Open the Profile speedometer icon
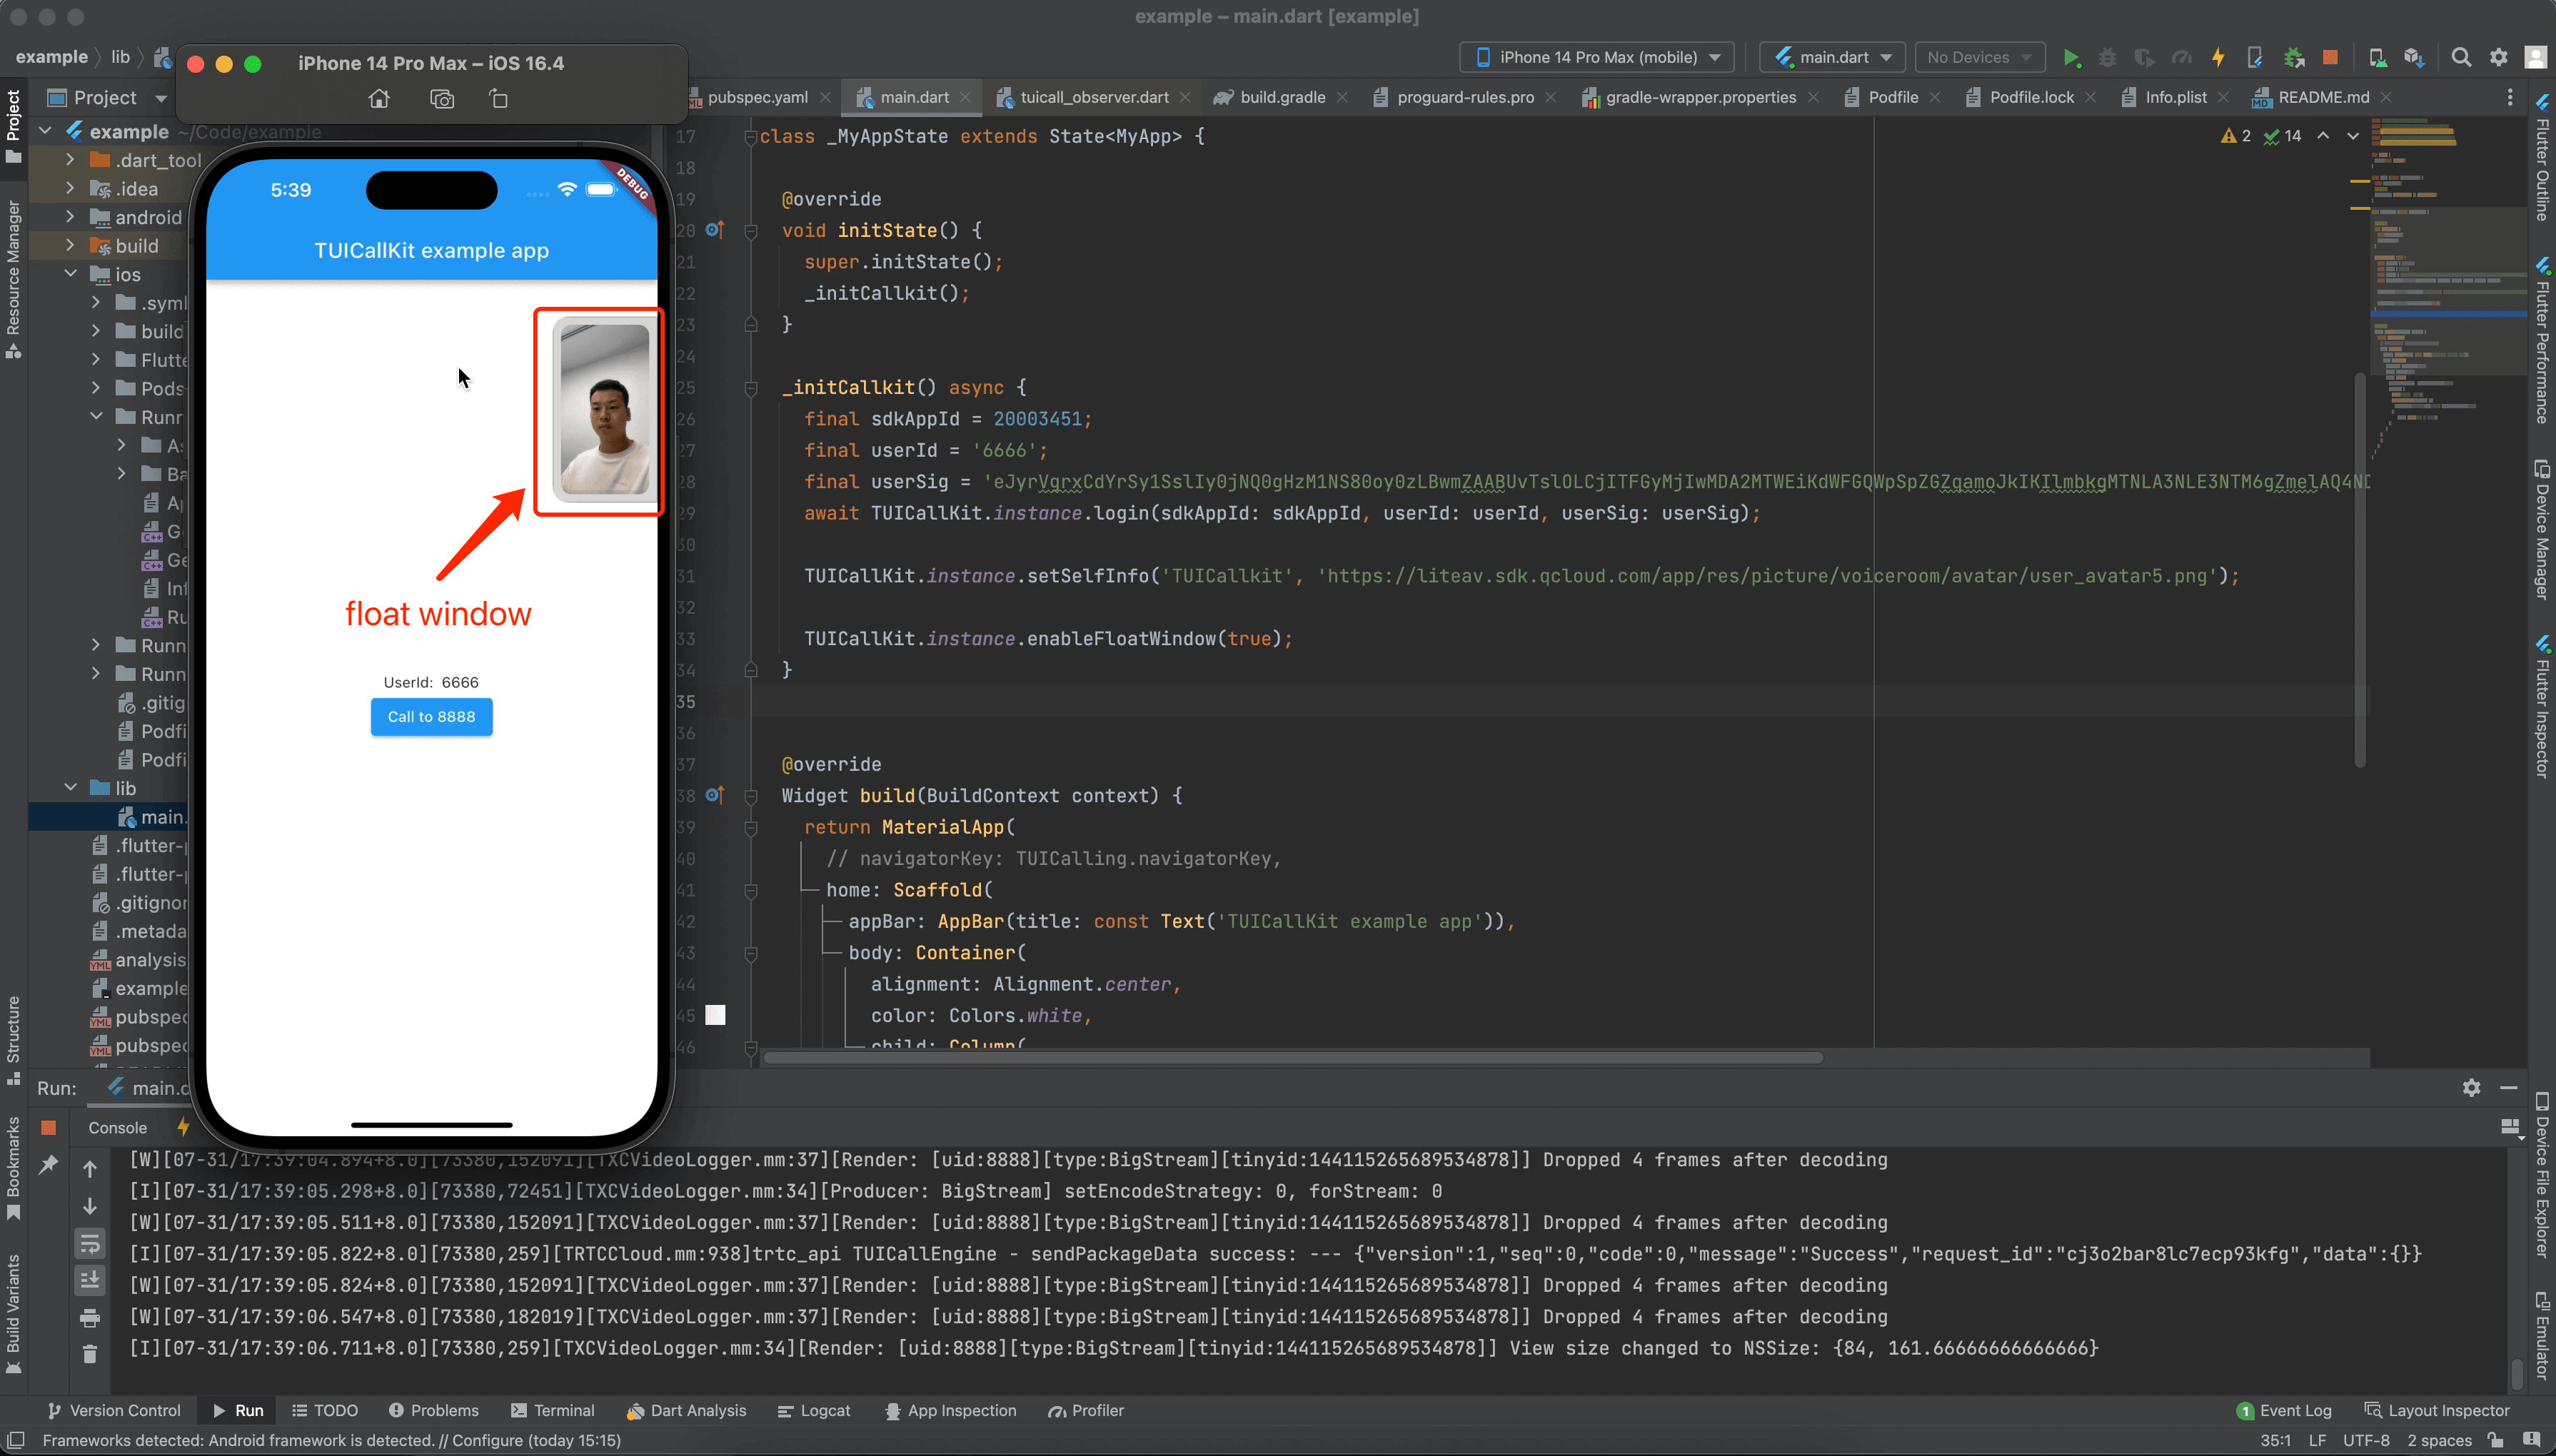Viewport: 2556px width, 1456px height. click(x=2181, y=58)
